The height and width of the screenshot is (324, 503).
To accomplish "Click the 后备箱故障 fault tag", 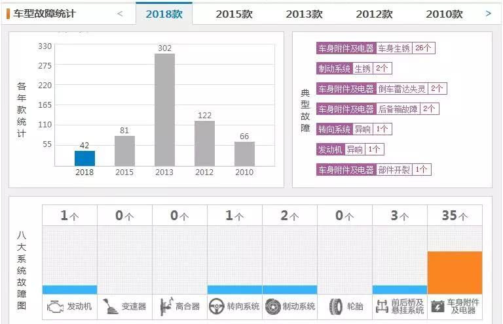I will (x=398, y=109).
